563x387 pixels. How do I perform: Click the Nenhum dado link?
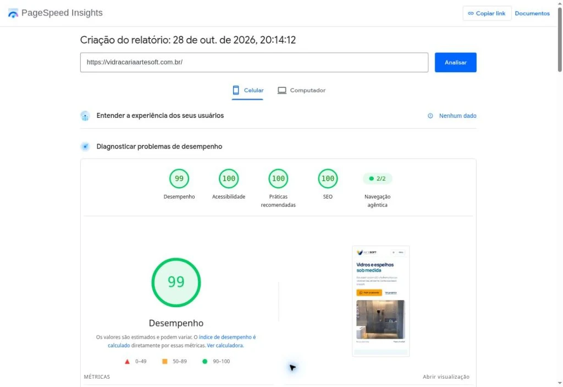point(457,116)
